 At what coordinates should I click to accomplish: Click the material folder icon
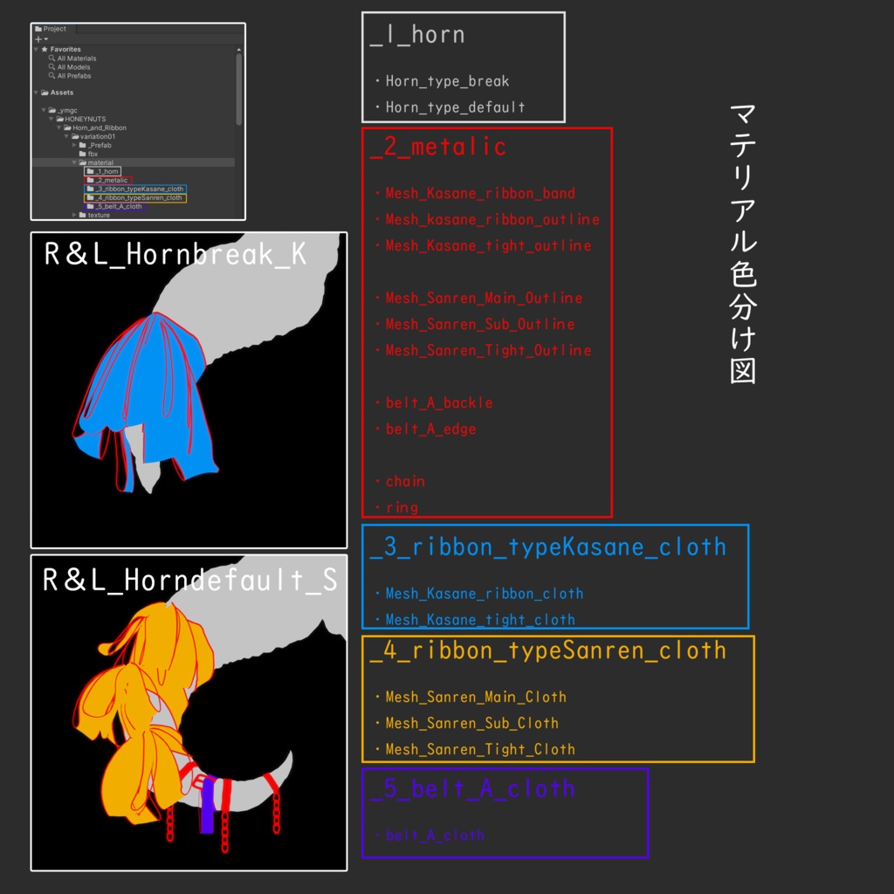click(84, 162)
